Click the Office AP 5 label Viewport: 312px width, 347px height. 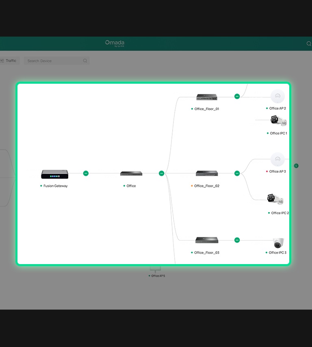(x=158, y=276)
